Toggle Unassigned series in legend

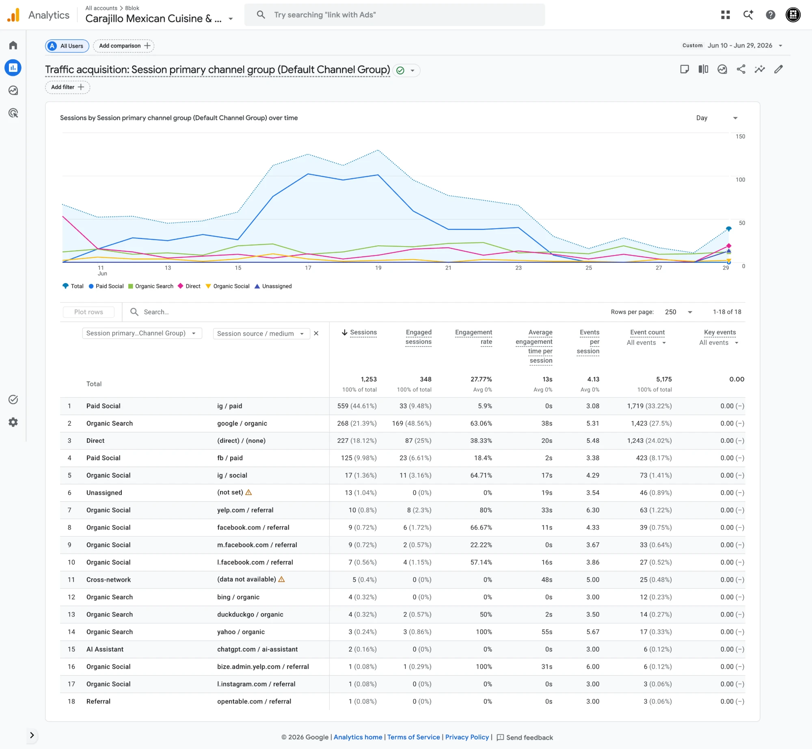point(273,286)
